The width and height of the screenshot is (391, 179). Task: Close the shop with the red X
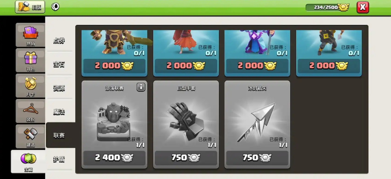click(363, 7)
